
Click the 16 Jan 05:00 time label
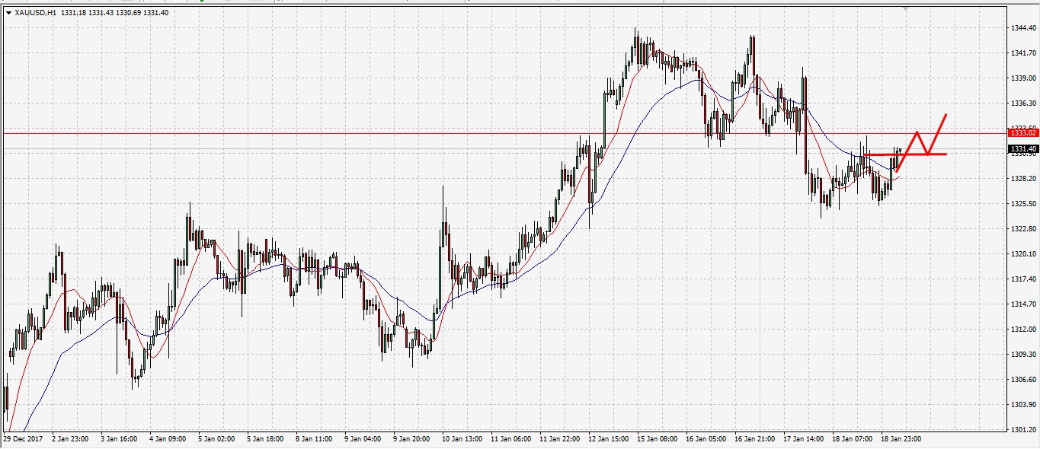(705, 439)
